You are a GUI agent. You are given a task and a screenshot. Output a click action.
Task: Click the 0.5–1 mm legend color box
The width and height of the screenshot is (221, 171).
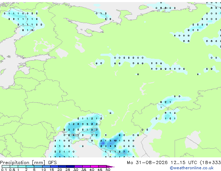[14, 166]
